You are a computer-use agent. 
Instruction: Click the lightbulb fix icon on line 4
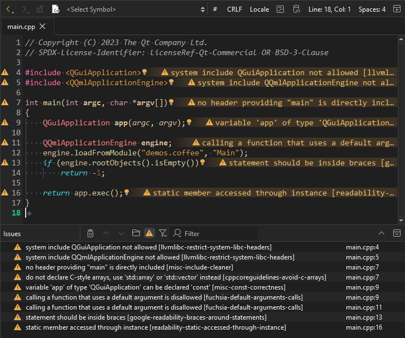(144, 72)
